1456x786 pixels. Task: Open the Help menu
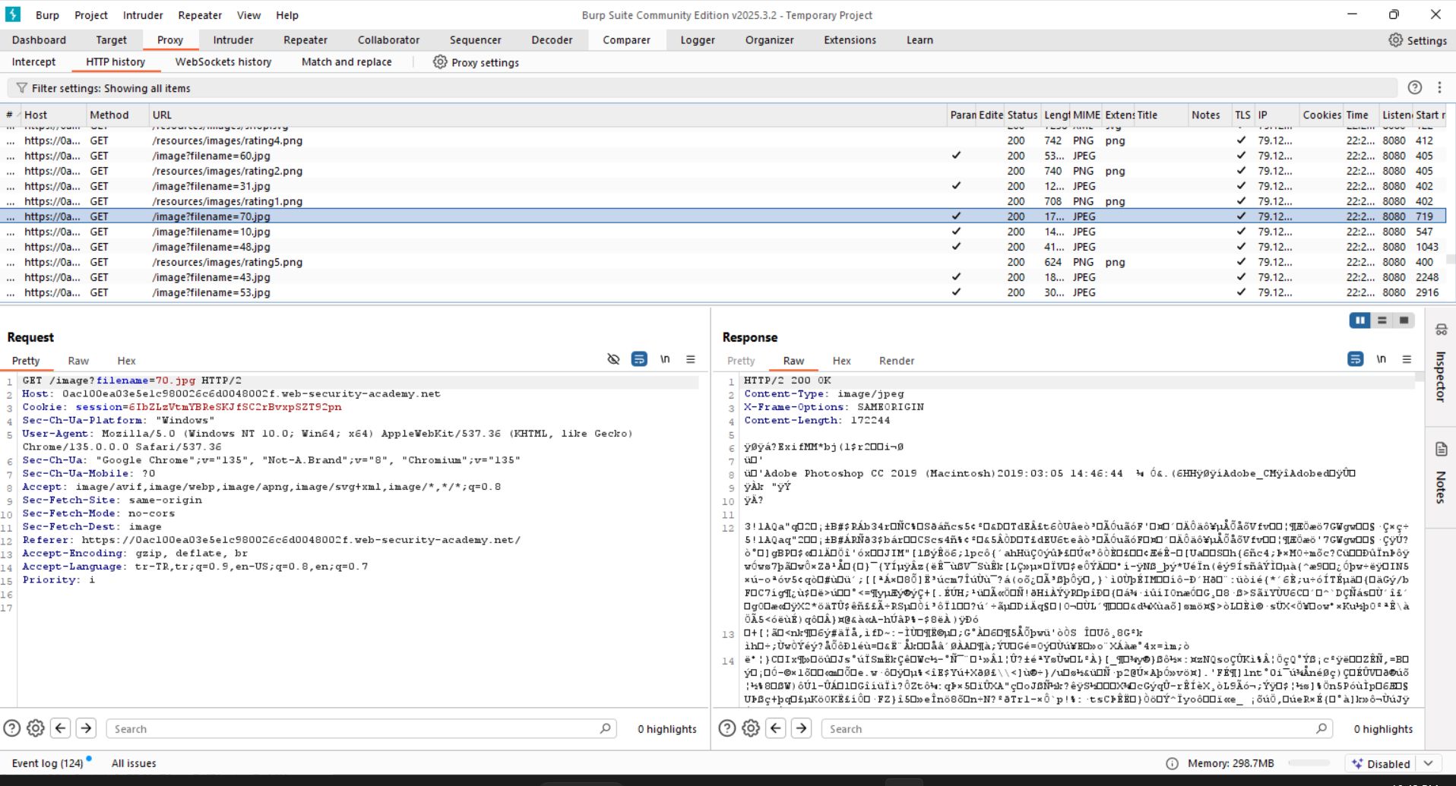287,15
